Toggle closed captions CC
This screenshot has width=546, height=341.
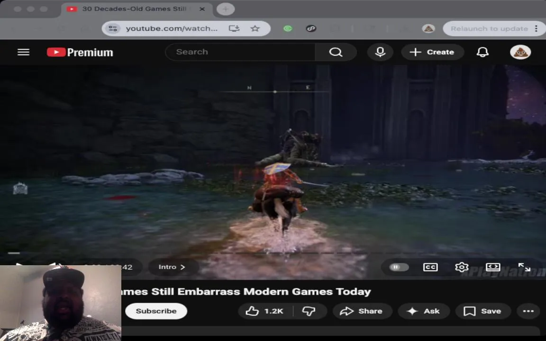tap(430, 267)
